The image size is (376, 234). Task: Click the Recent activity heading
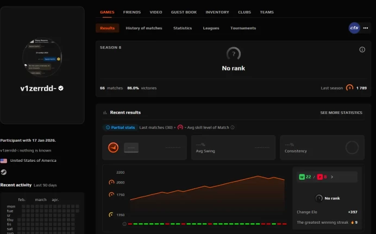[x=16, y=185]
